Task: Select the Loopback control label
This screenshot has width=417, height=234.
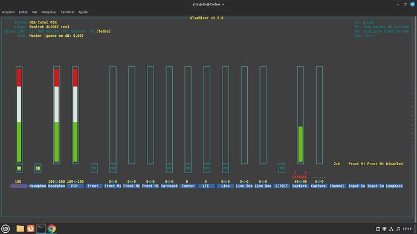Action: pos(394,186)
